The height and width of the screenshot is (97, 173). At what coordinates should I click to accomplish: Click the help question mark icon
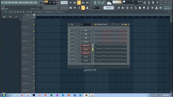(157, 2)
